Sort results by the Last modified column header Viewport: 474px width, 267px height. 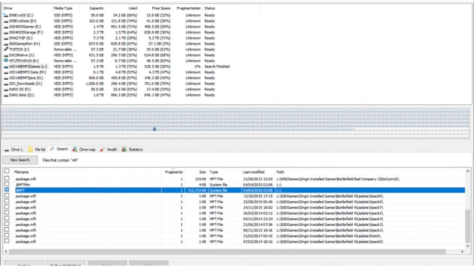pos(253,172)
